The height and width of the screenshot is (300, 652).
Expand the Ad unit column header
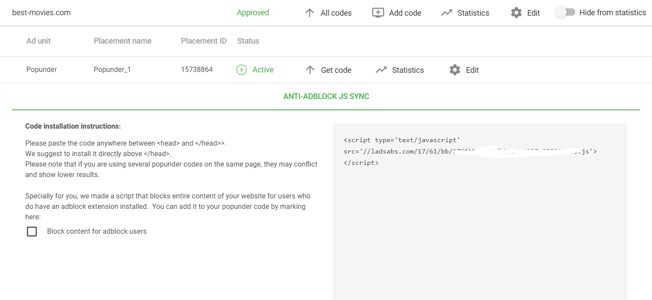(x=38, y=41)
